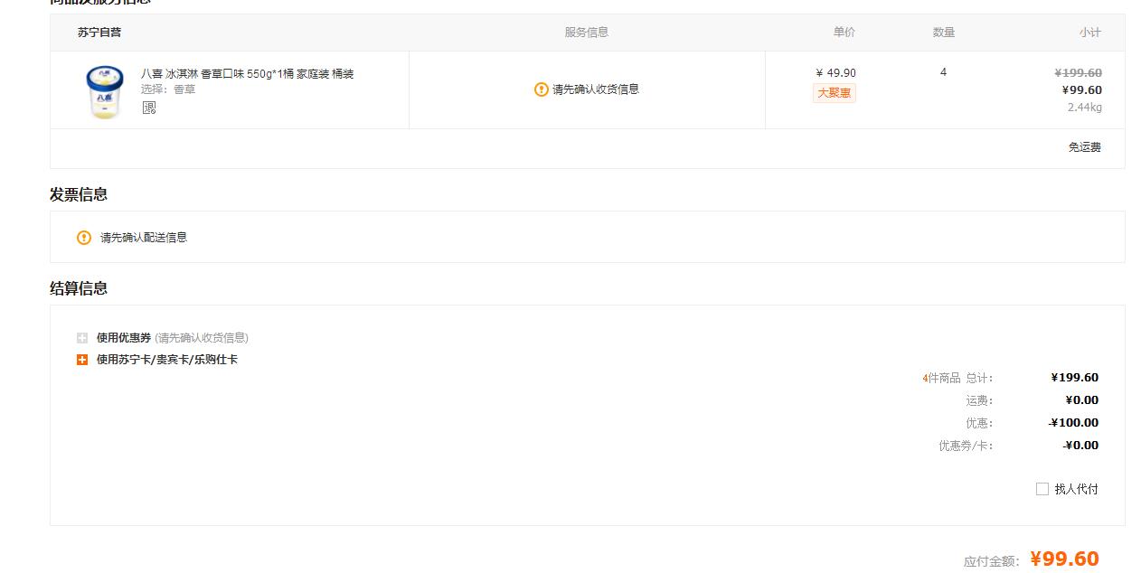The height and width of the screenshot is (573, 1141).
Task: Click the 运费： label in the summary
Action: coord(979,401)
